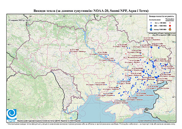Click the 200 — 1000 МВт legend label
Image resolution: width=182 pixels, height=129 pixels.
pos(160,26)
